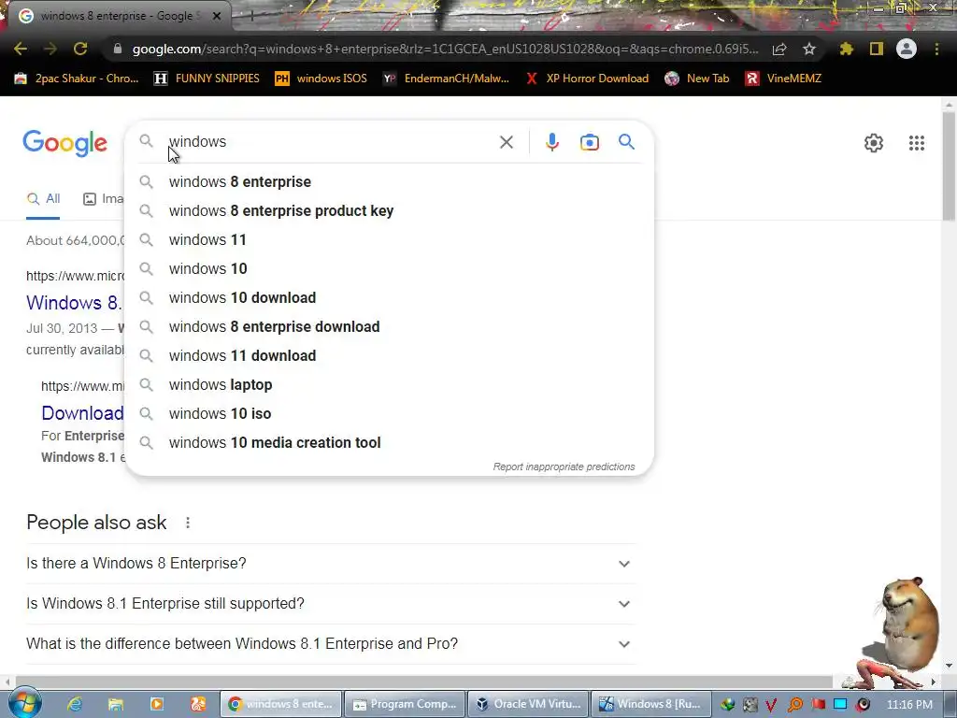Switch to Windows 8 [Running] taskbar window
The width and height of the screenshot is (957, 718).
pos(650,704)
